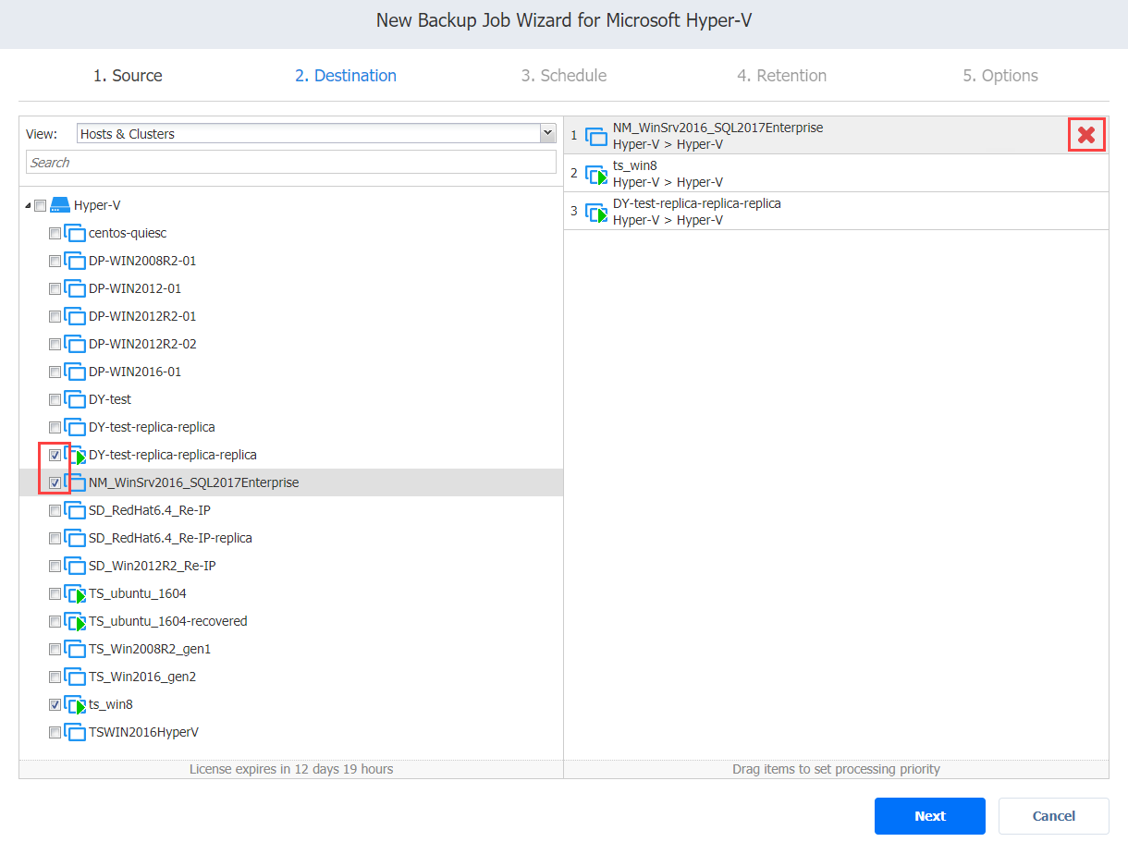The width and height of the screenshot is (1128, 842).
Task: Click the TS_Win2016_gen2 VM icon
Action: click(75, 677)
